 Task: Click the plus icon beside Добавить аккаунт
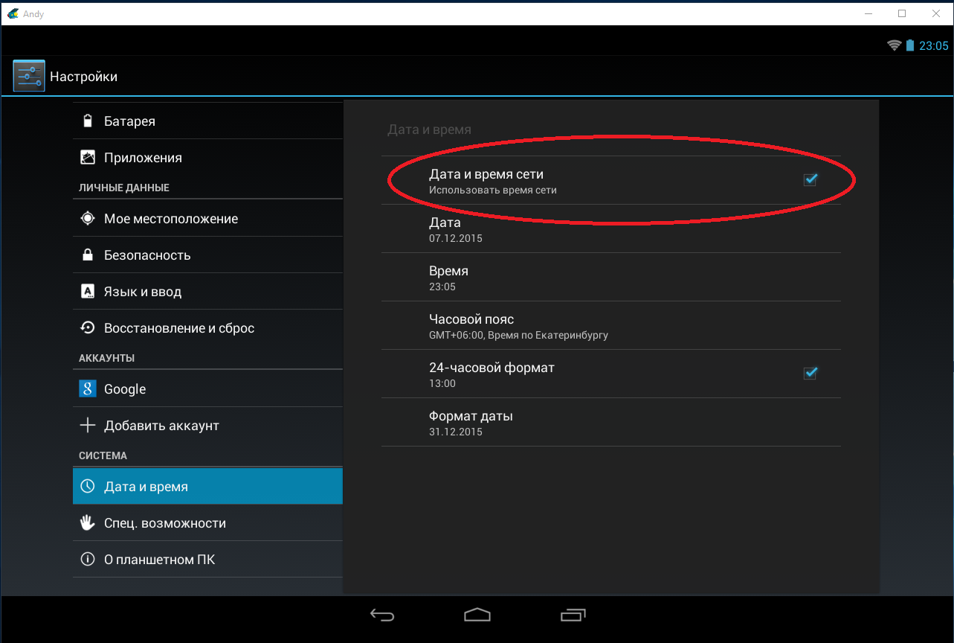88,425
